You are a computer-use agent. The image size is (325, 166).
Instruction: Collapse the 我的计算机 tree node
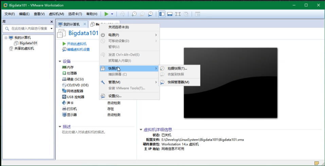(x=6, y=38)
